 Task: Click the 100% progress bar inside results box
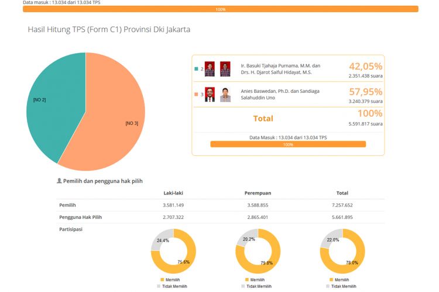coord(288,144)
